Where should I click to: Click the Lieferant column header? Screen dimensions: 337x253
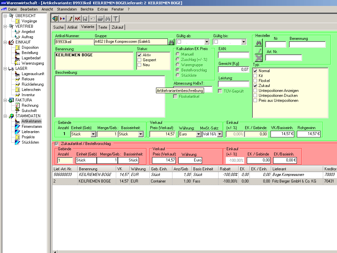click(296, 169)
